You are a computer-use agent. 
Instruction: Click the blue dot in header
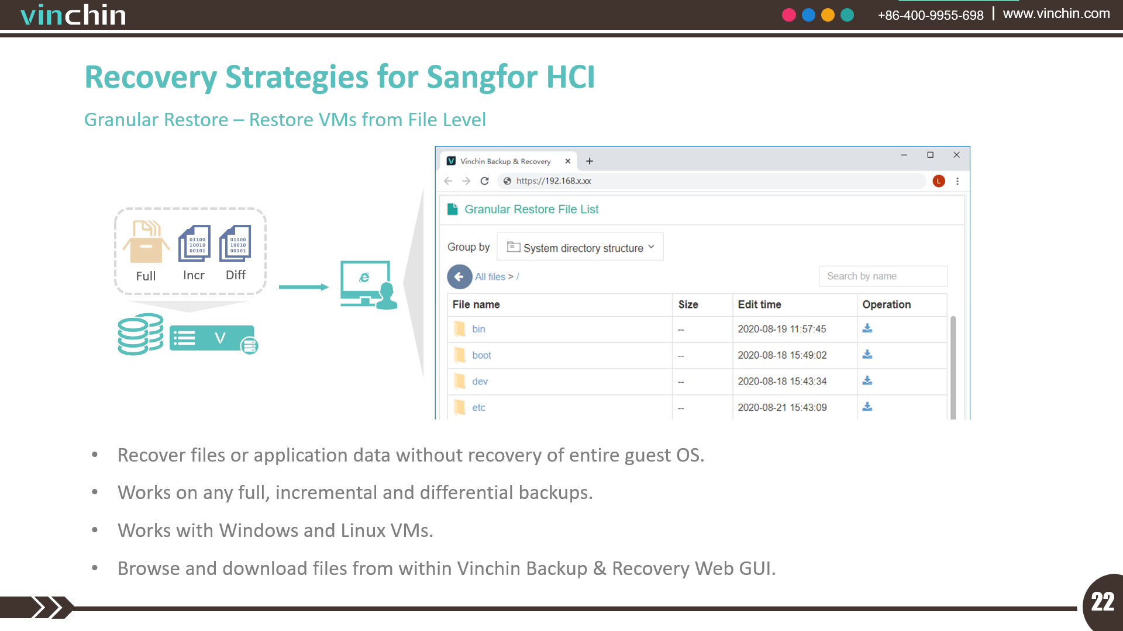(808, 15)
